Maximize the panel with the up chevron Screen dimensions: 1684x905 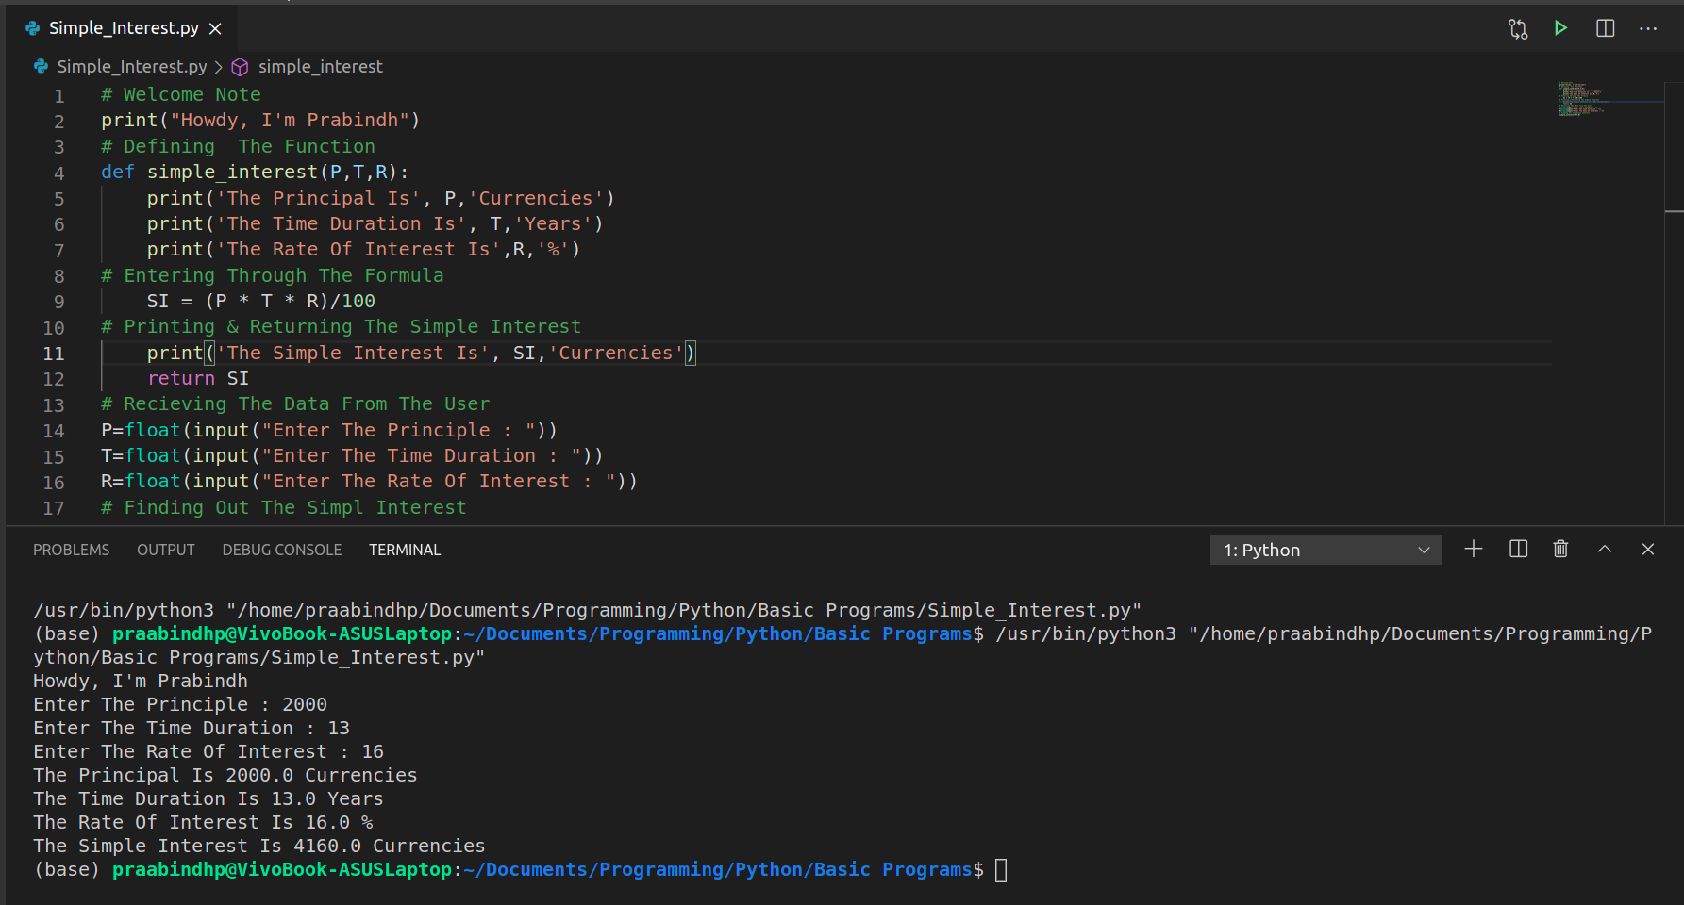tap(1604, 550)
